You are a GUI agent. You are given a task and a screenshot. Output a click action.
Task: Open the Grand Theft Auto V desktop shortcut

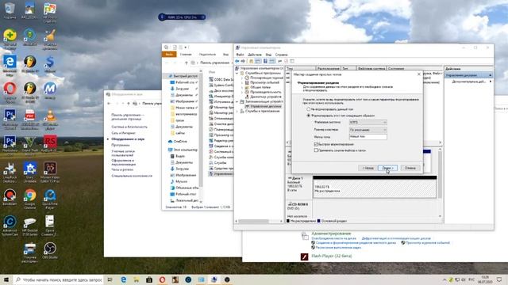pos(30,145)
